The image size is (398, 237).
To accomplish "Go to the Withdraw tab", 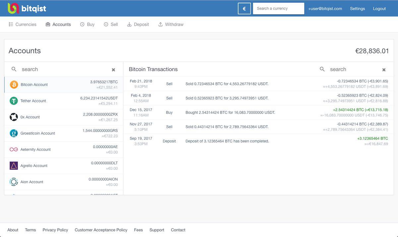I will pyautogui.click(x=171, y=25).
